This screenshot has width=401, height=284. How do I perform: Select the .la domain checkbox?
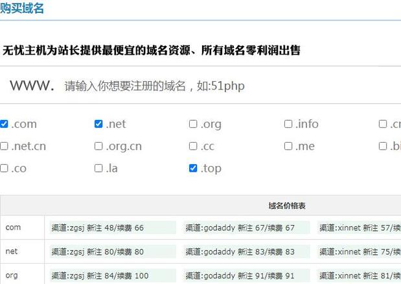click(x=98, y=169)
